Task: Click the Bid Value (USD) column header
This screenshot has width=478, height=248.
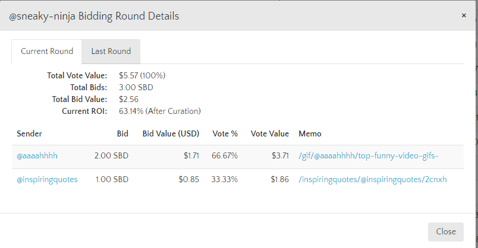Action: click(x=171, y=133)
